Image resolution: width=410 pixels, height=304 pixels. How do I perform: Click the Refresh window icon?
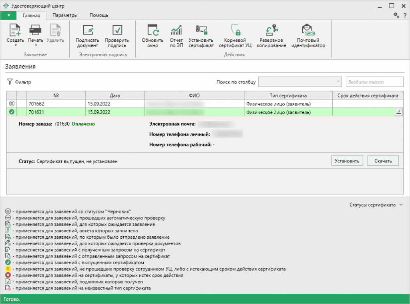[153, 30]
